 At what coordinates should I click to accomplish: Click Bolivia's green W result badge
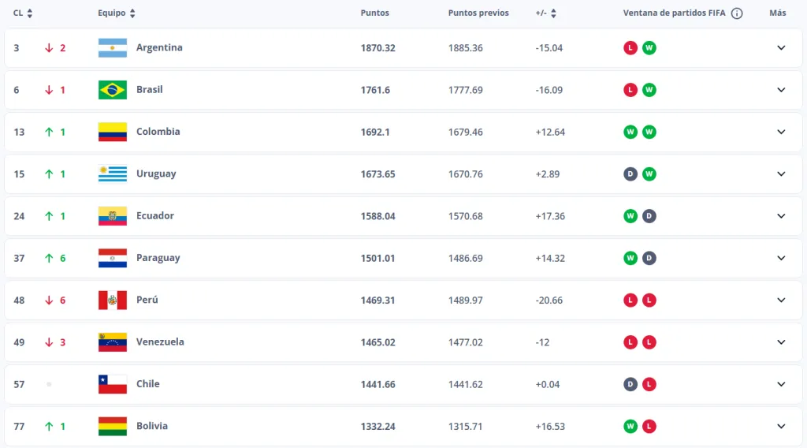click(630, 426)
